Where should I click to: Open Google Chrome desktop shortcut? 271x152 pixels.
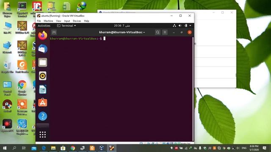point(22,88)
